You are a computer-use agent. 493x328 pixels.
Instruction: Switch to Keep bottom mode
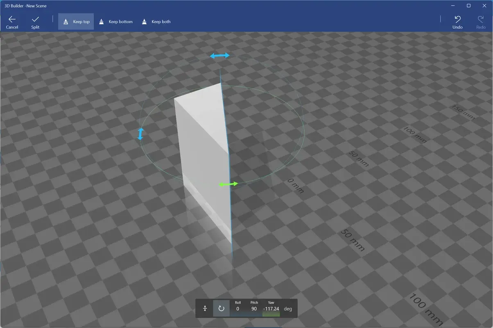pos(116,21)
